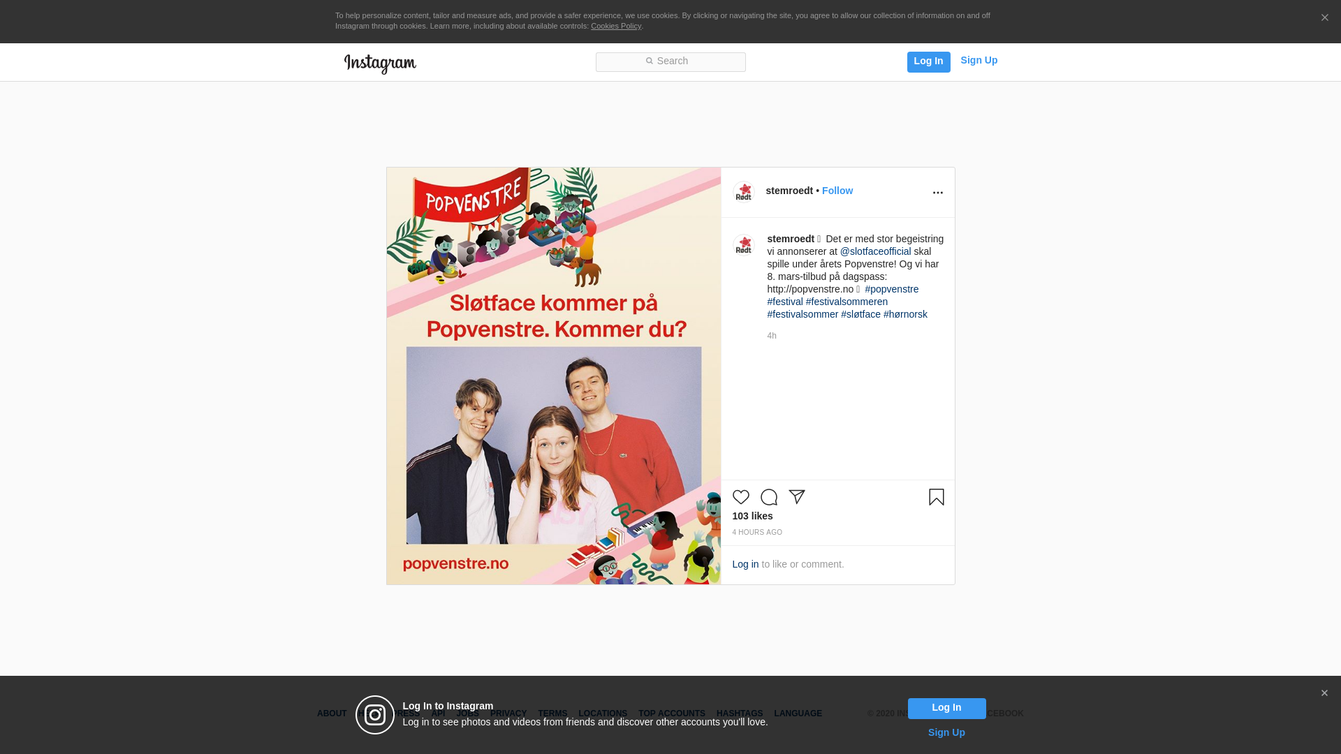Click the Search input field

(670, 61)
